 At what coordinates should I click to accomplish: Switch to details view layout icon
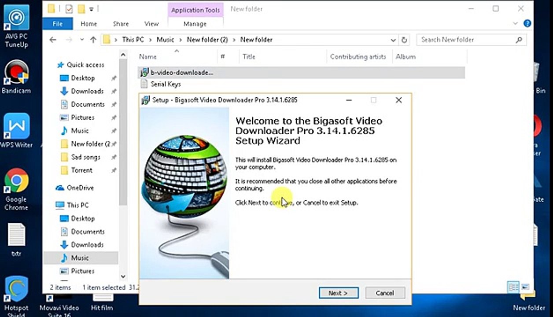click(513, 287)
